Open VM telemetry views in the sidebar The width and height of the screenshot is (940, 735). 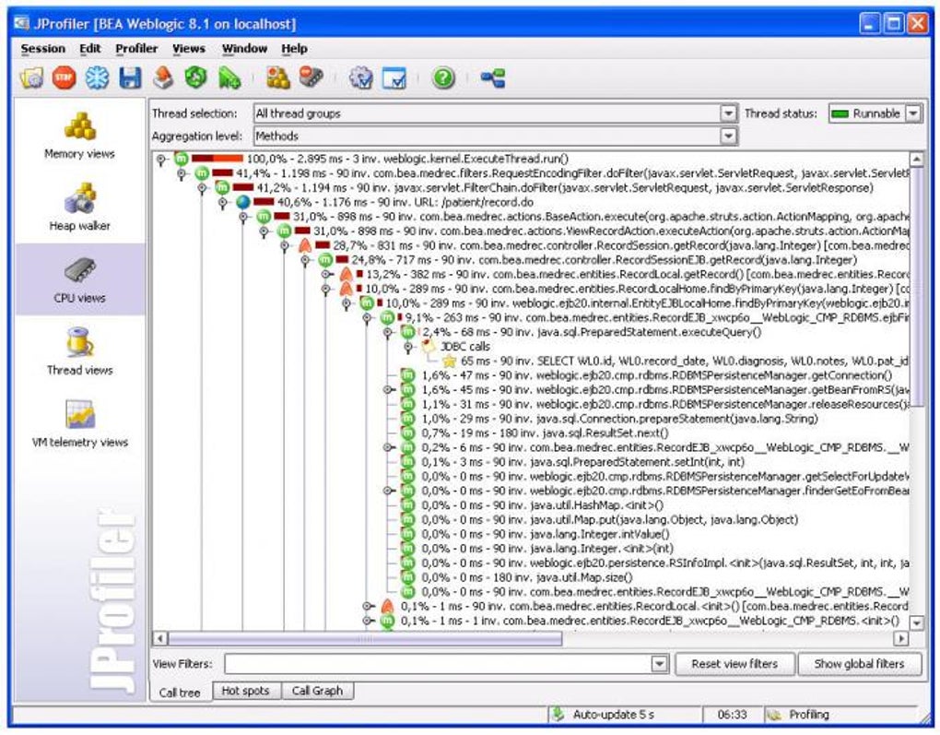pyautogui.click(x=80, y=423)
